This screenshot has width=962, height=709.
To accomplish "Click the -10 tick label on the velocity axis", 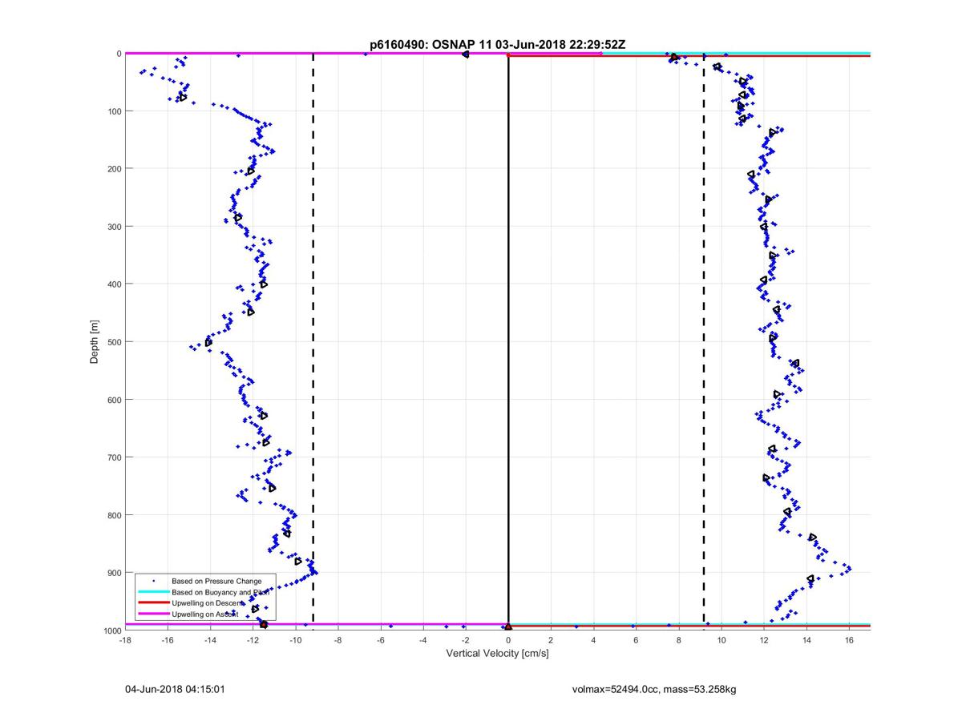I will (295, 640).
